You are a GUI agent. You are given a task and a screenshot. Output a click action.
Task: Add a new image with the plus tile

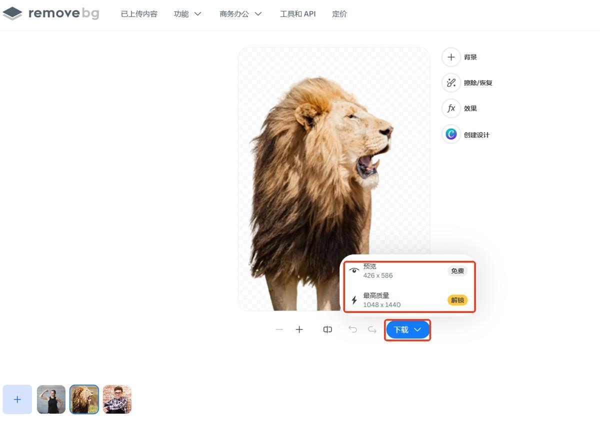[17, 399]
